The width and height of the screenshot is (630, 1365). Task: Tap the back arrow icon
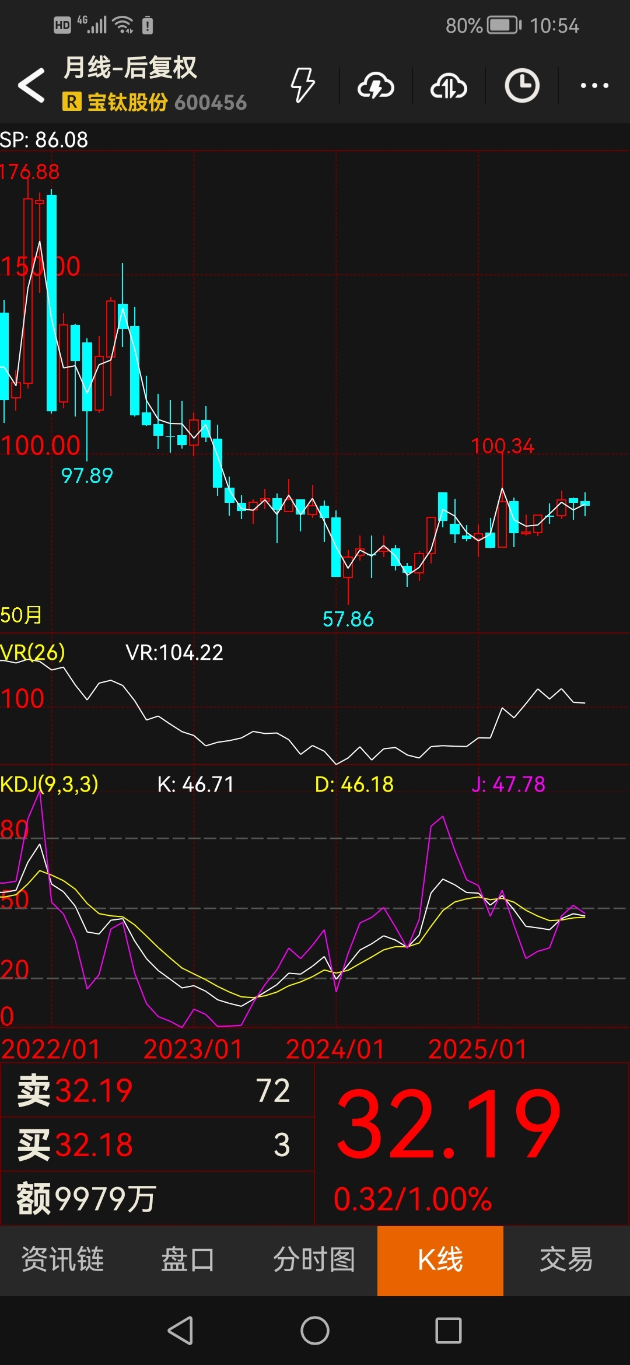click(x=32, y=85)
